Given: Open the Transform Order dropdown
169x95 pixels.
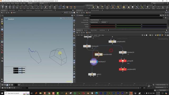Looking at the screenshot, I should [95, 22].
